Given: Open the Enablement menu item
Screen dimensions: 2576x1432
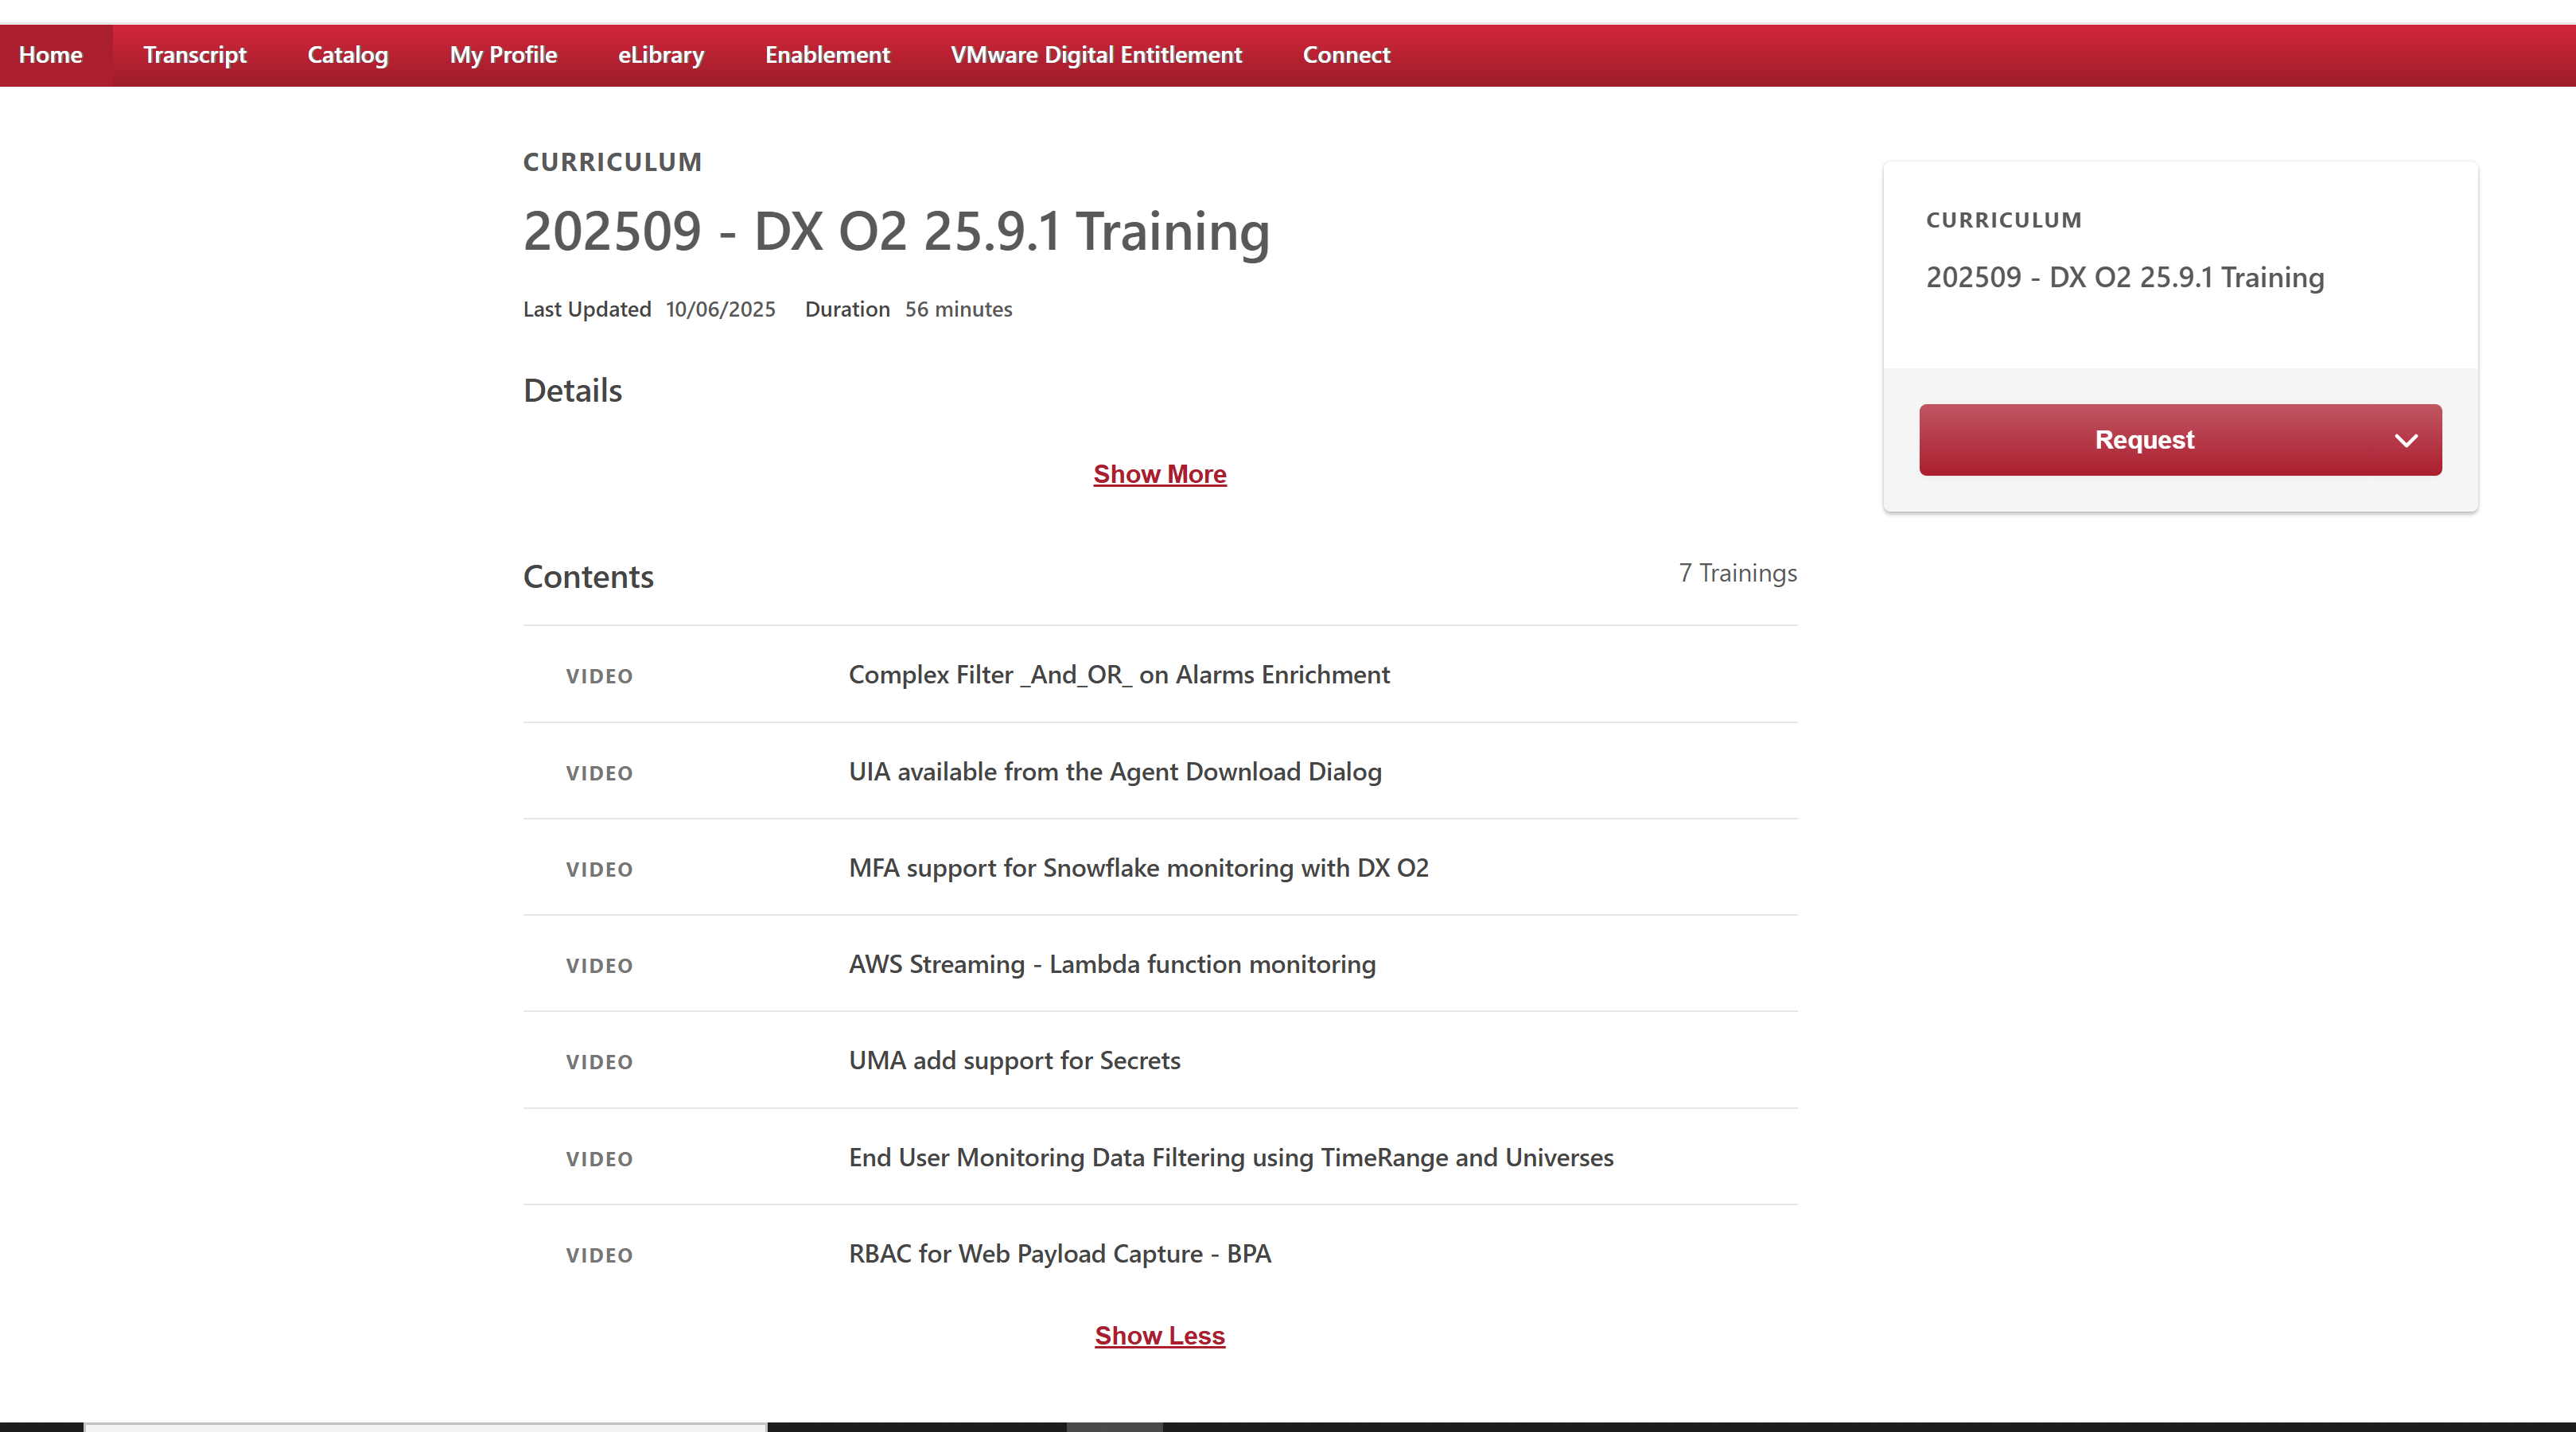Looking at the screenshot, I should pos(827,55).
